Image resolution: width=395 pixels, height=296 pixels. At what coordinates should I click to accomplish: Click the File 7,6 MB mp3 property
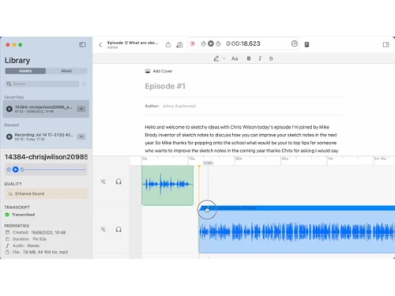36,252
